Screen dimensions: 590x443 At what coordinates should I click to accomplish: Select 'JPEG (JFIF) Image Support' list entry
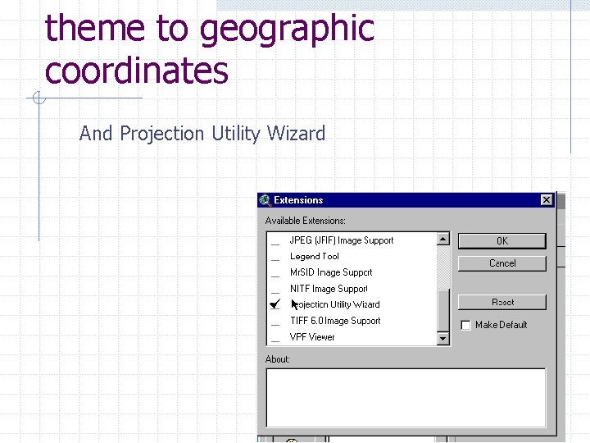pos(342,240)
